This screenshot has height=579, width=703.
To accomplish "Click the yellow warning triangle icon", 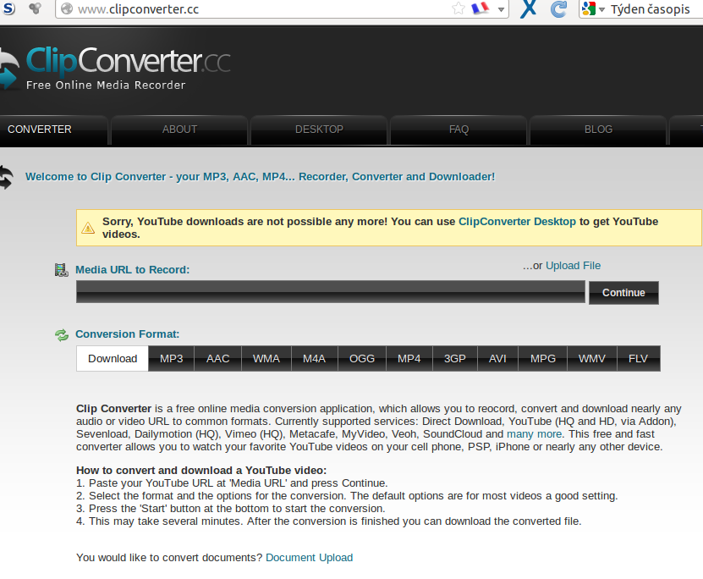I will pyautogui.click(x=88, y=228).
